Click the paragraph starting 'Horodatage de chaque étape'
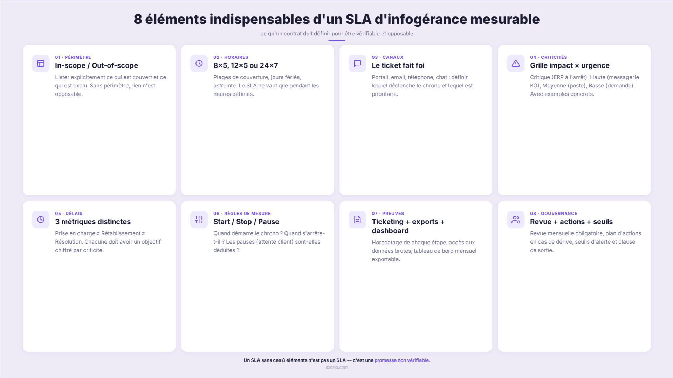Viewport: 673px width, 378px height. (x=424, y=251)
